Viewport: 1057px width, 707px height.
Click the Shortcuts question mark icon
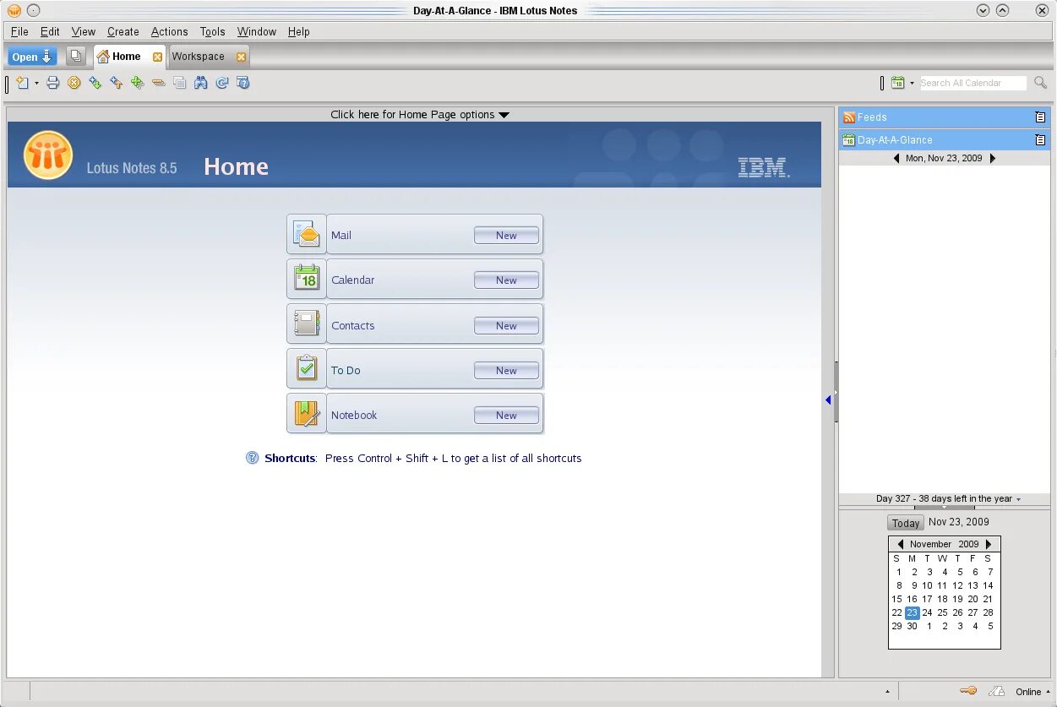252,458
